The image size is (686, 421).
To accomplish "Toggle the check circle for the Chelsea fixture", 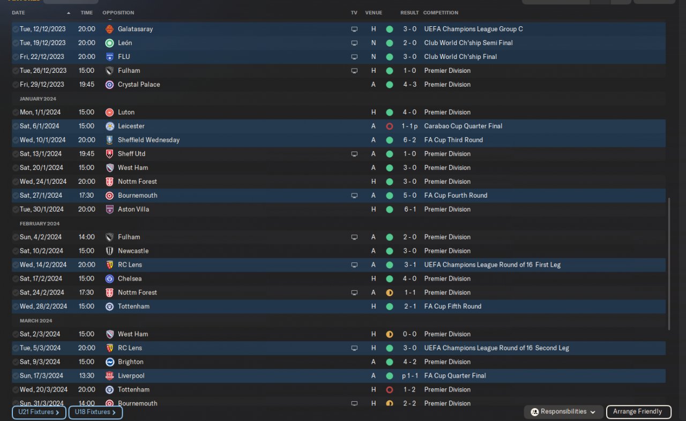I will [x=16, y=279].
